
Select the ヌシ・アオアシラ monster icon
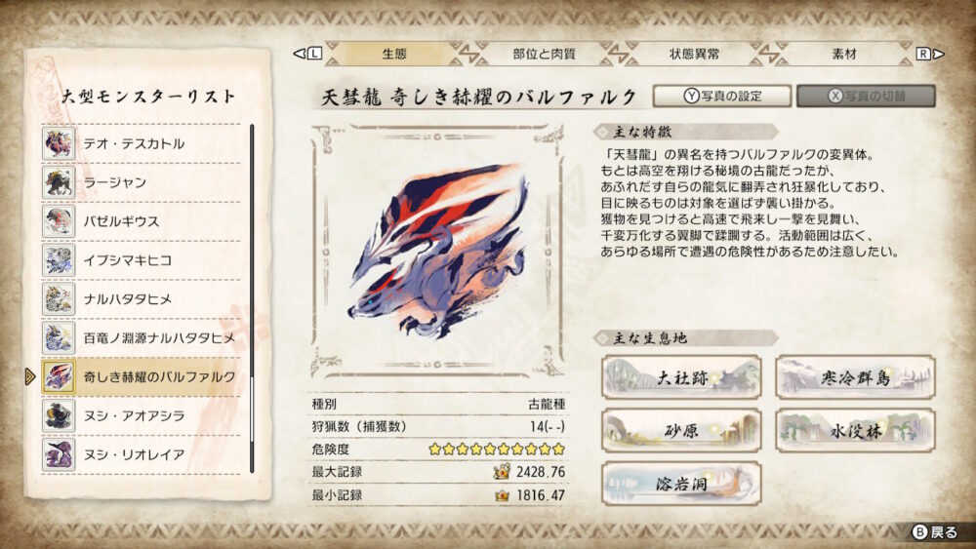pos(60,415)
